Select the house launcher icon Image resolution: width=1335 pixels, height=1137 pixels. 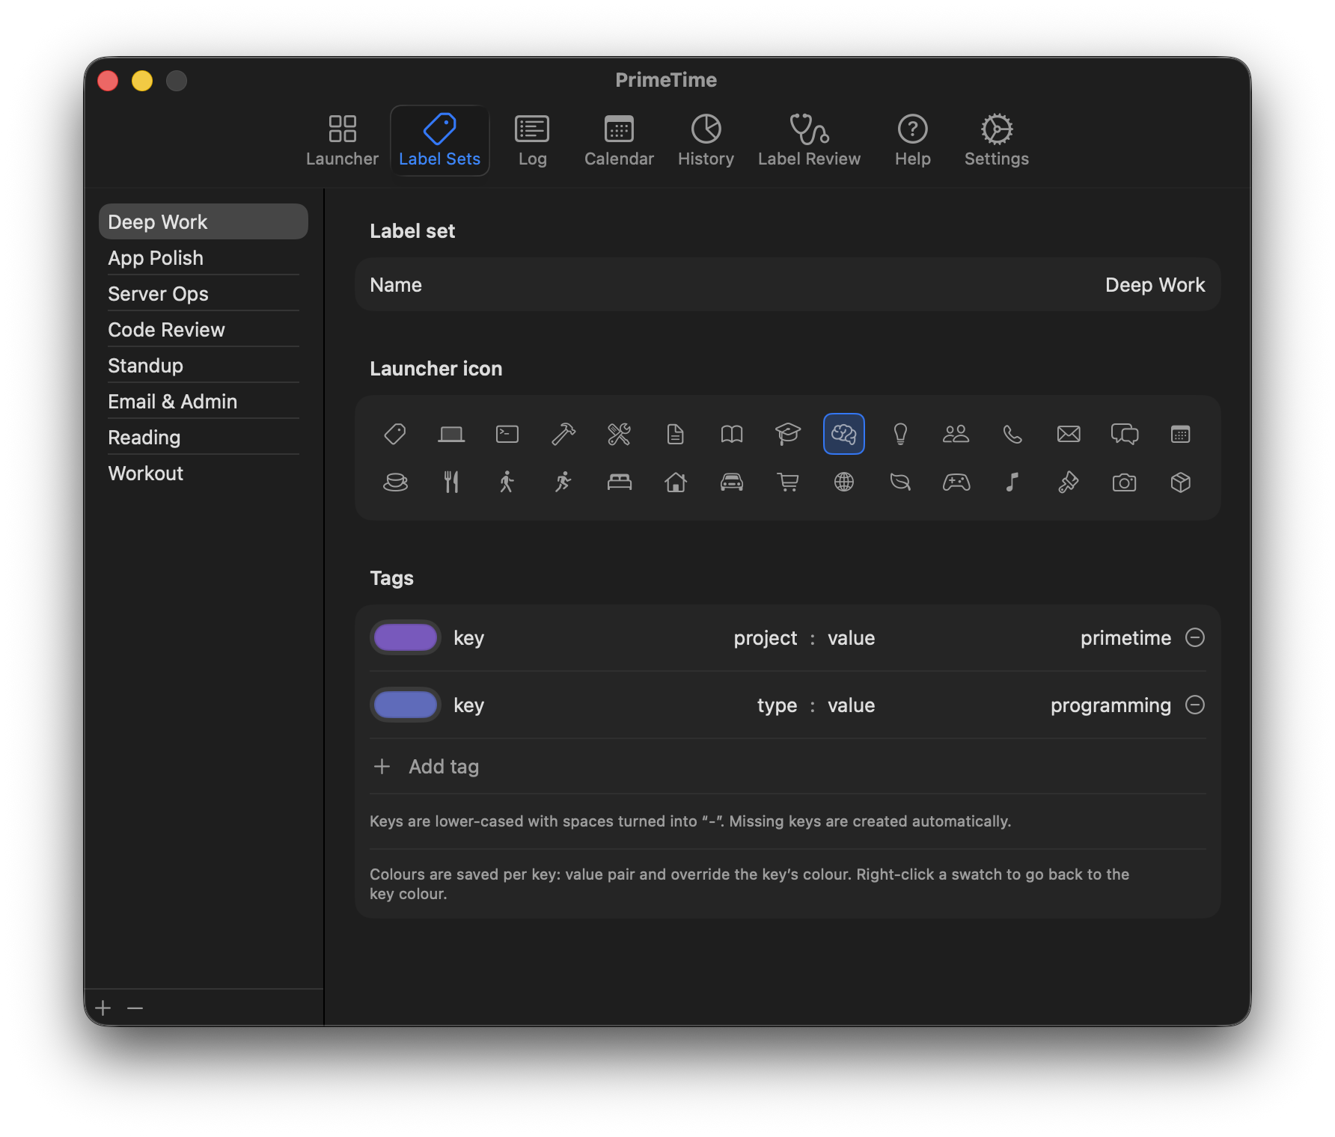tap(676, 482)
